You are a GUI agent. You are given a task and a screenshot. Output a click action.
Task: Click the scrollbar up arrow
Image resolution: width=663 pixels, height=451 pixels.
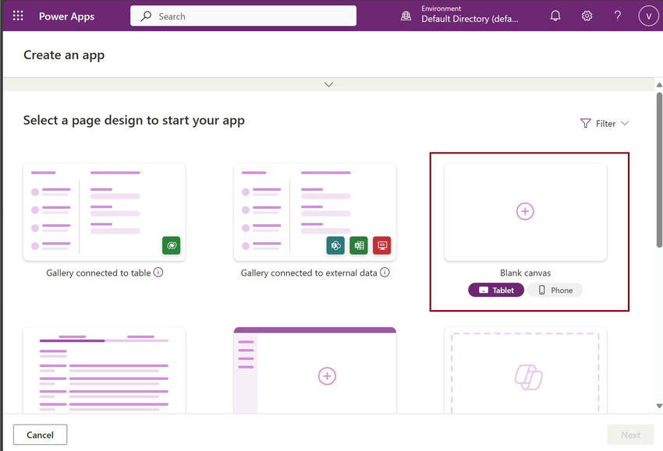[x=659, y=85]
